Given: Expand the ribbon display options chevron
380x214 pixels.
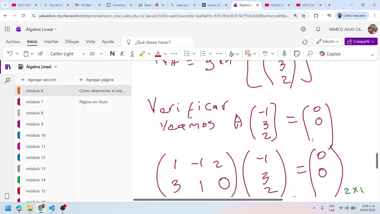Looking at the screenshot, I should click(x=372, y=55).
